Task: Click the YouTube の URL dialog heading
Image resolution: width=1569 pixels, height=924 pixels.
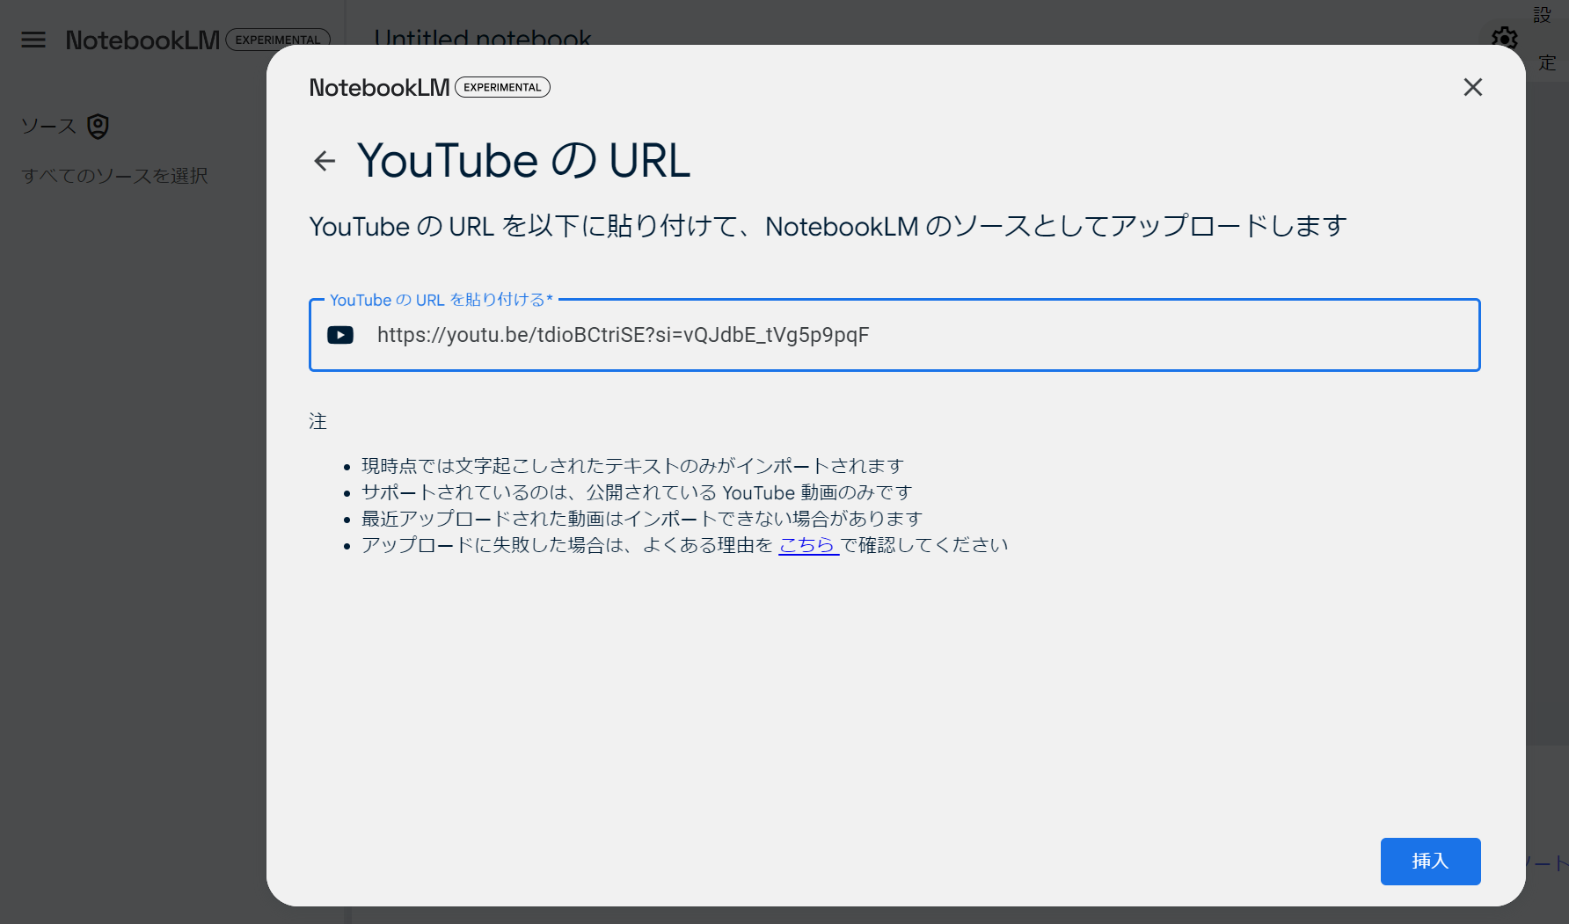Action: pyautogui.click(x=523, y=161)
